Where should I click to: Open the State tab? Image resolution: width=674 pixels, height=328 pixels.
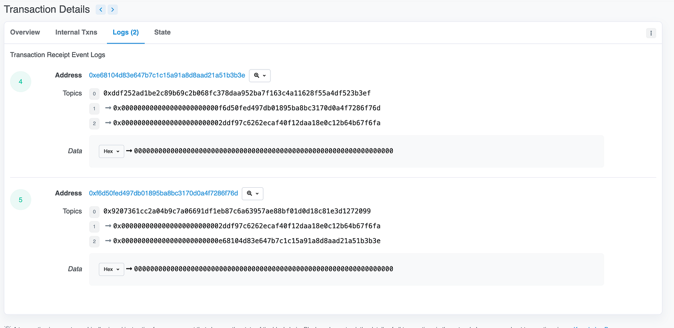coord(162,32)
